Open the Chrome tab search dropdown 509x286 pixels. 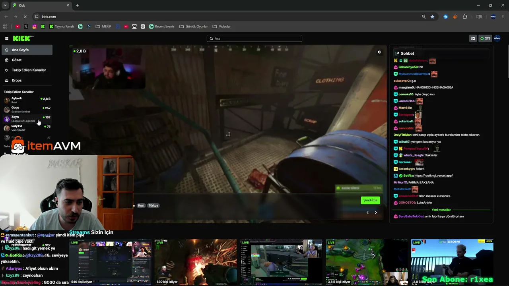coord(5,5)
